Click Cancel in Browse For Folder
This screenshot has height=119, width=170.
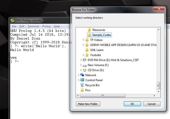tap(152, 104)
